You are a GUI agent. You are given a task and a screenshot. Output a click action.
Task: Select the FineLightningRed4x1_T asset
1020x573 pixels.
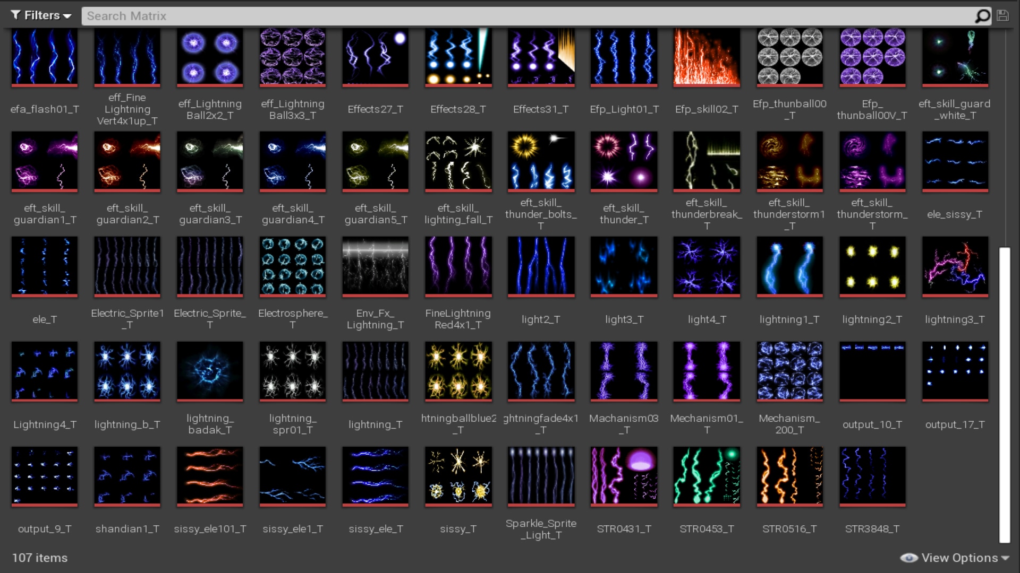point(458,266)
